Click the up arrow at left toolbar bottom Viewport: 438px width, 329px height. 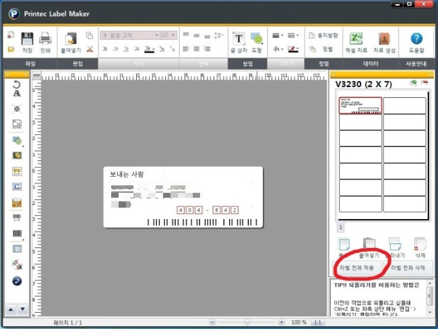[11, 309]
